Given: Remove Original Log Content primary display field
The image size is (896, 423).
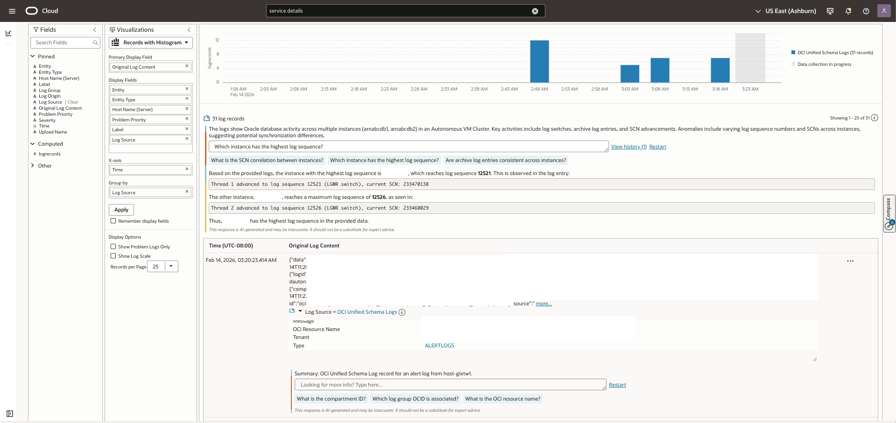Looking at the screenshot, I should coord(187,66).
